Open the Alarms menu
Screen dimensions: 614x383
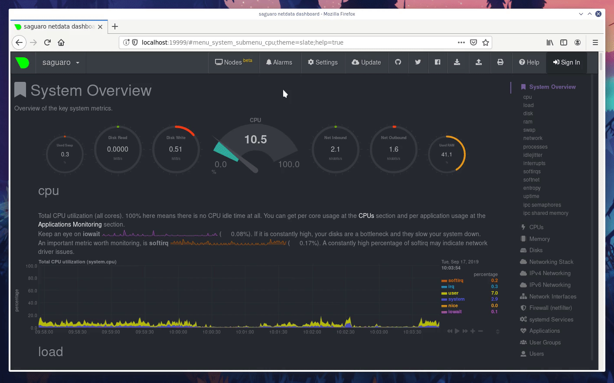(279, 62)
